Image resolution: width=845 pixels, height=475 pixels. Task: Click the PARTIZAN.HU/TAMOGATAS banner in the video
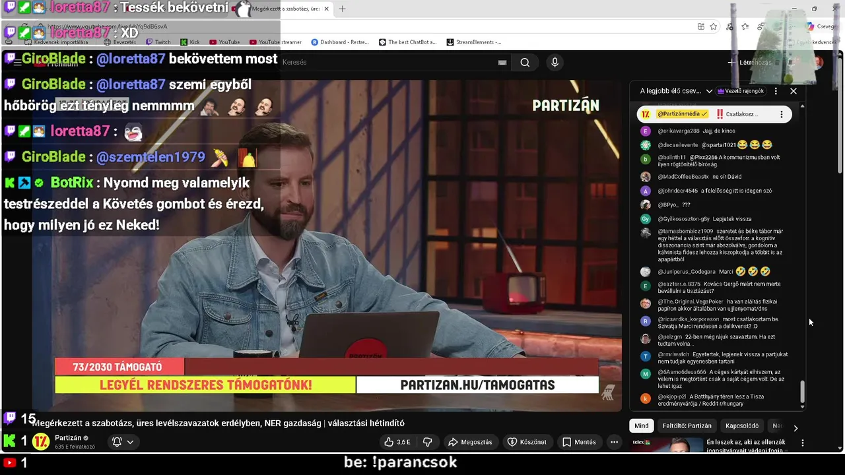click(477, 385)
